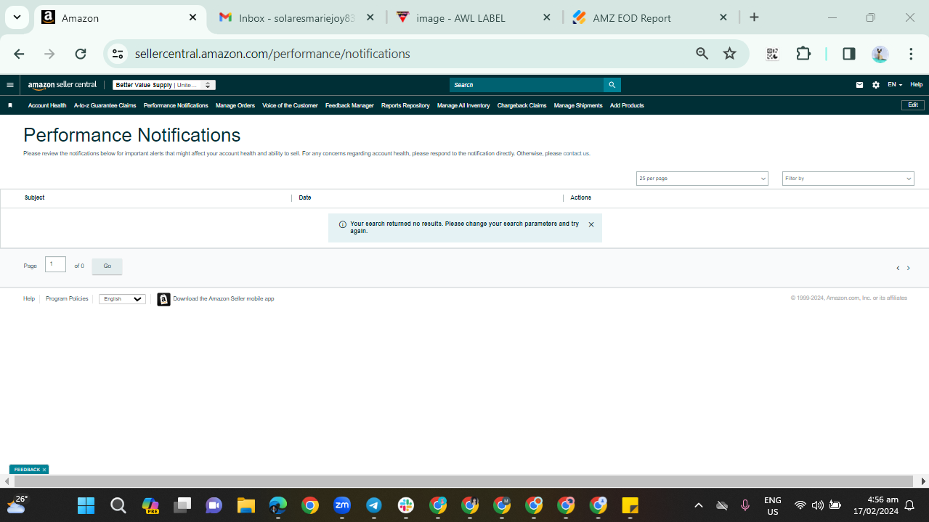Click the previous page arrow
This screenshot has width=929, height=522.
[x=898, y=268]
